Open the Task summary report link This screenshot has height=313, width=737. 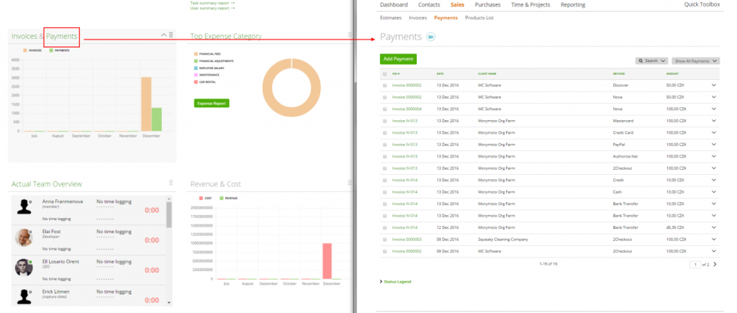(212, 2)
